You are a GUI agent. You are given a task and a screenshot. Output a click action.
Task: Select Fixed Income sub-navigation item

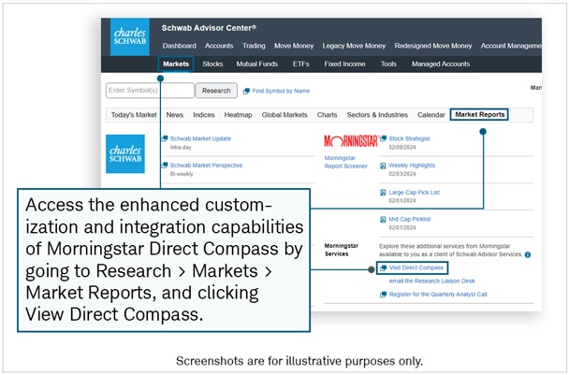(x=344, y=64)
